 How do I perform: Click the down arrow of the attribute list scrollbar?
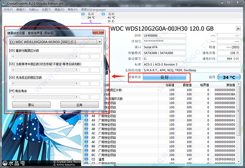tap(238, 161)
